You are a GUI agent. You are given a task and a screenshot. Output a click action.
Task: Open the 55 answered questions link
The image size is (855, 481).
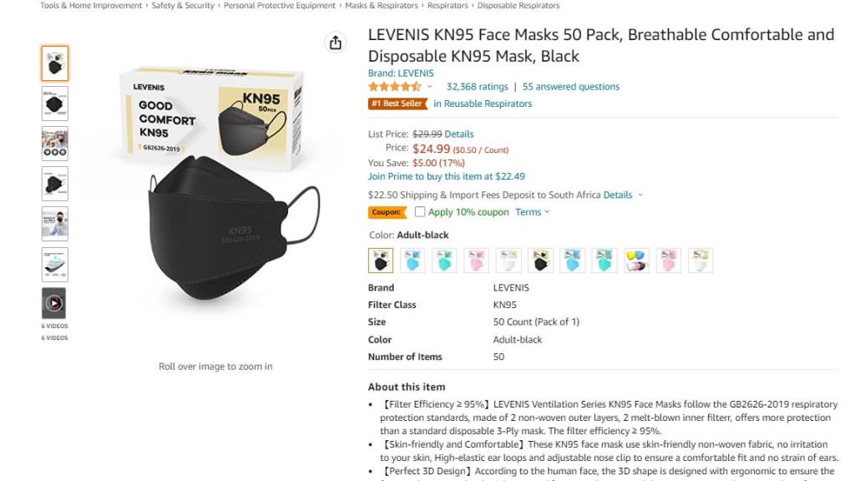coord(571,86)
